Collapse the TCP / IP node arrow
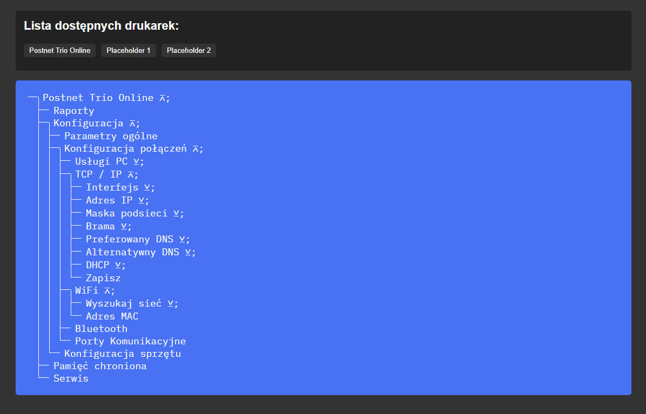Image resolution: width=646 pixels, height=414 pixels. point(131,175)
